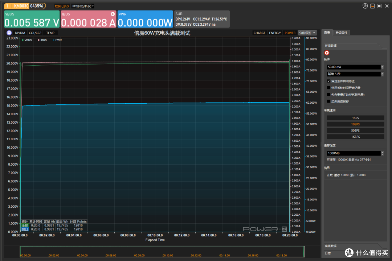Click the PWR power readout panel
392x261 pixels.
click(145, 19)
